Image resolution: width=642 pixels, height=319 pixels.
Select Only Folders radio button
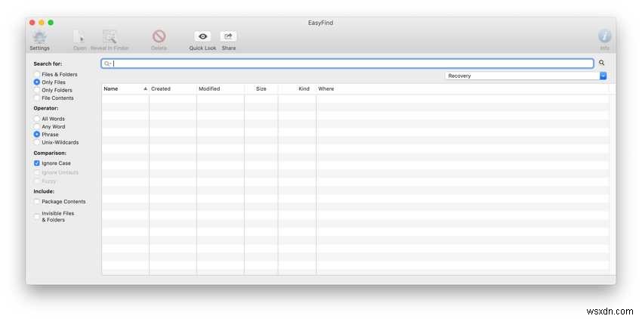(37, 90)
